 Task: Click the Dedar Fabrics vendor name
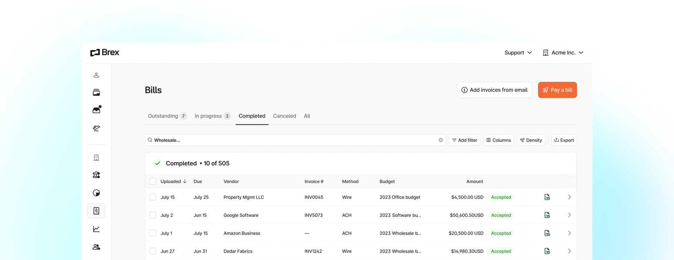[x=238, y=251]
